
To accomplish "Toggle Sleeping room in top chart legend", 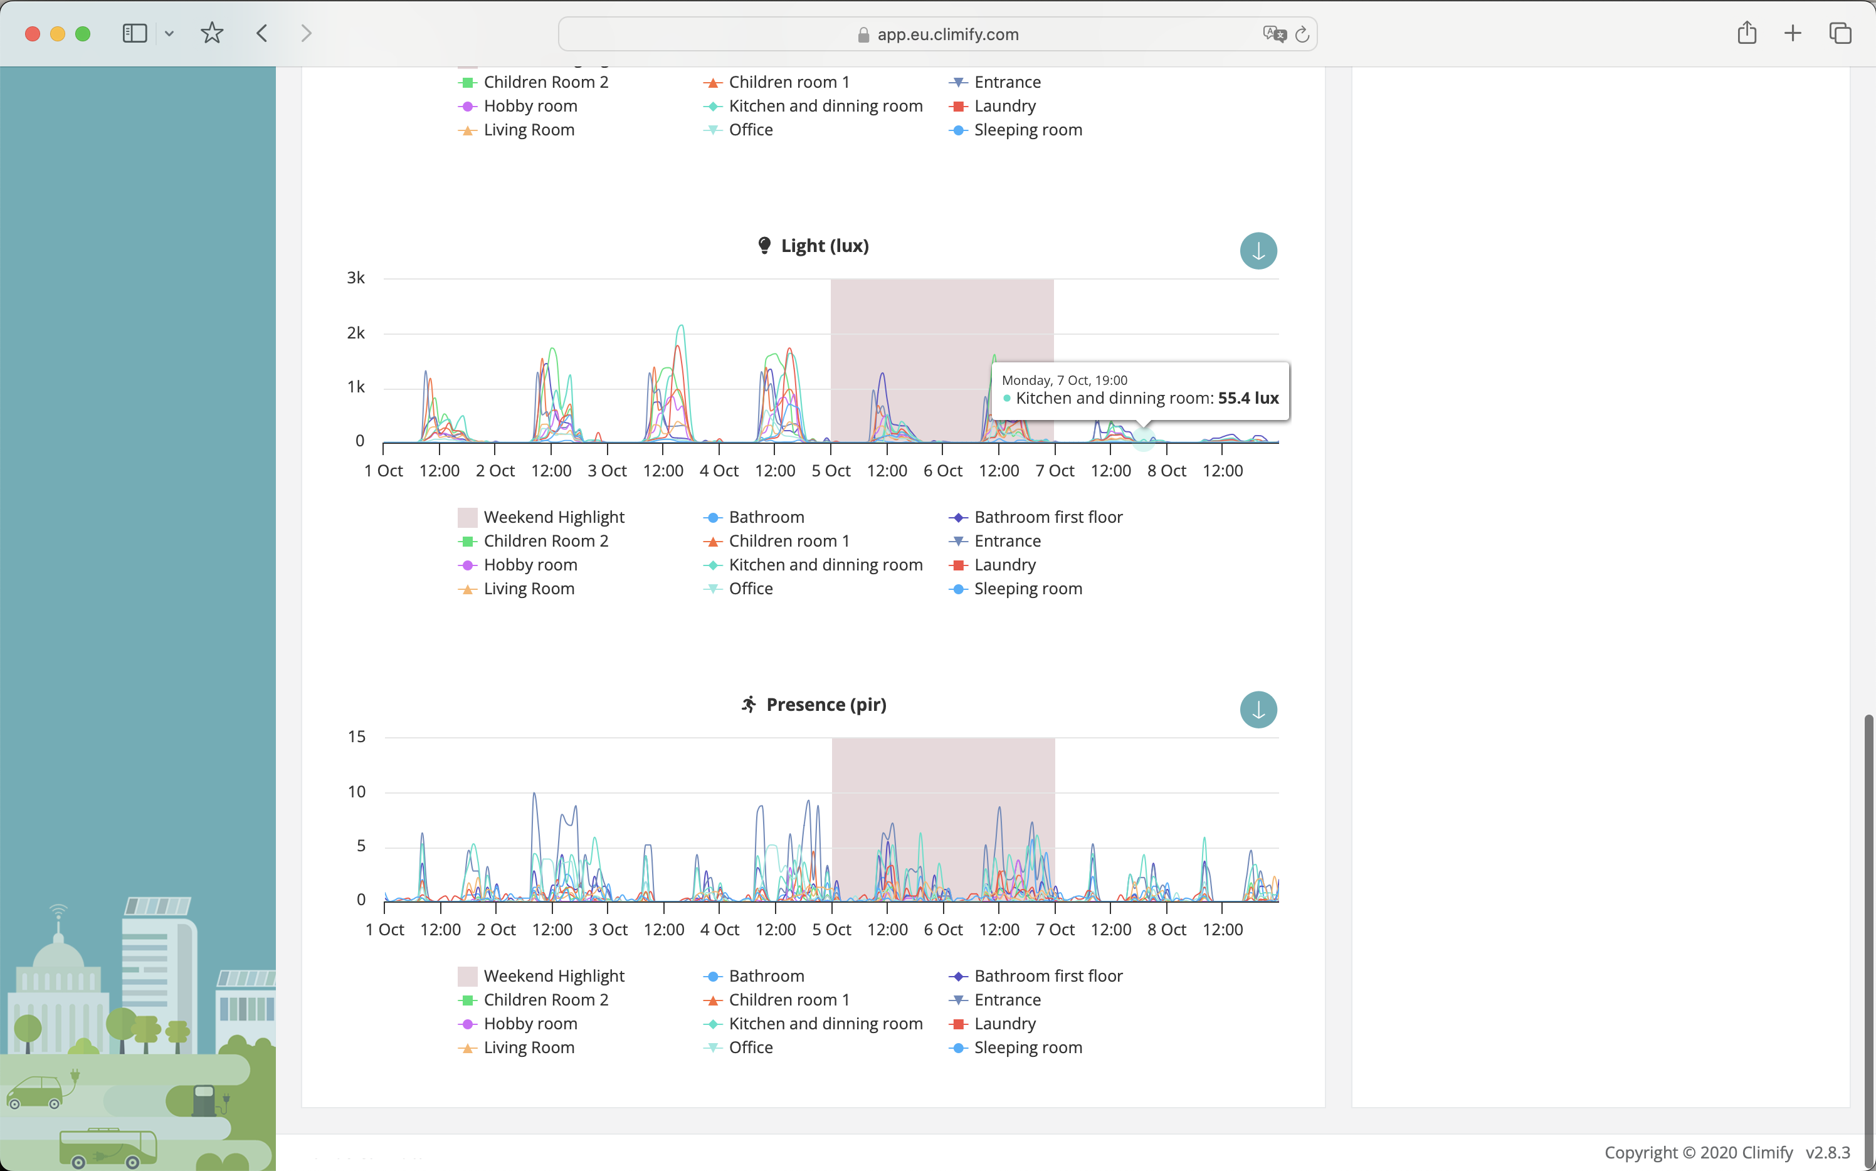I will click(x=1016, y=131).
